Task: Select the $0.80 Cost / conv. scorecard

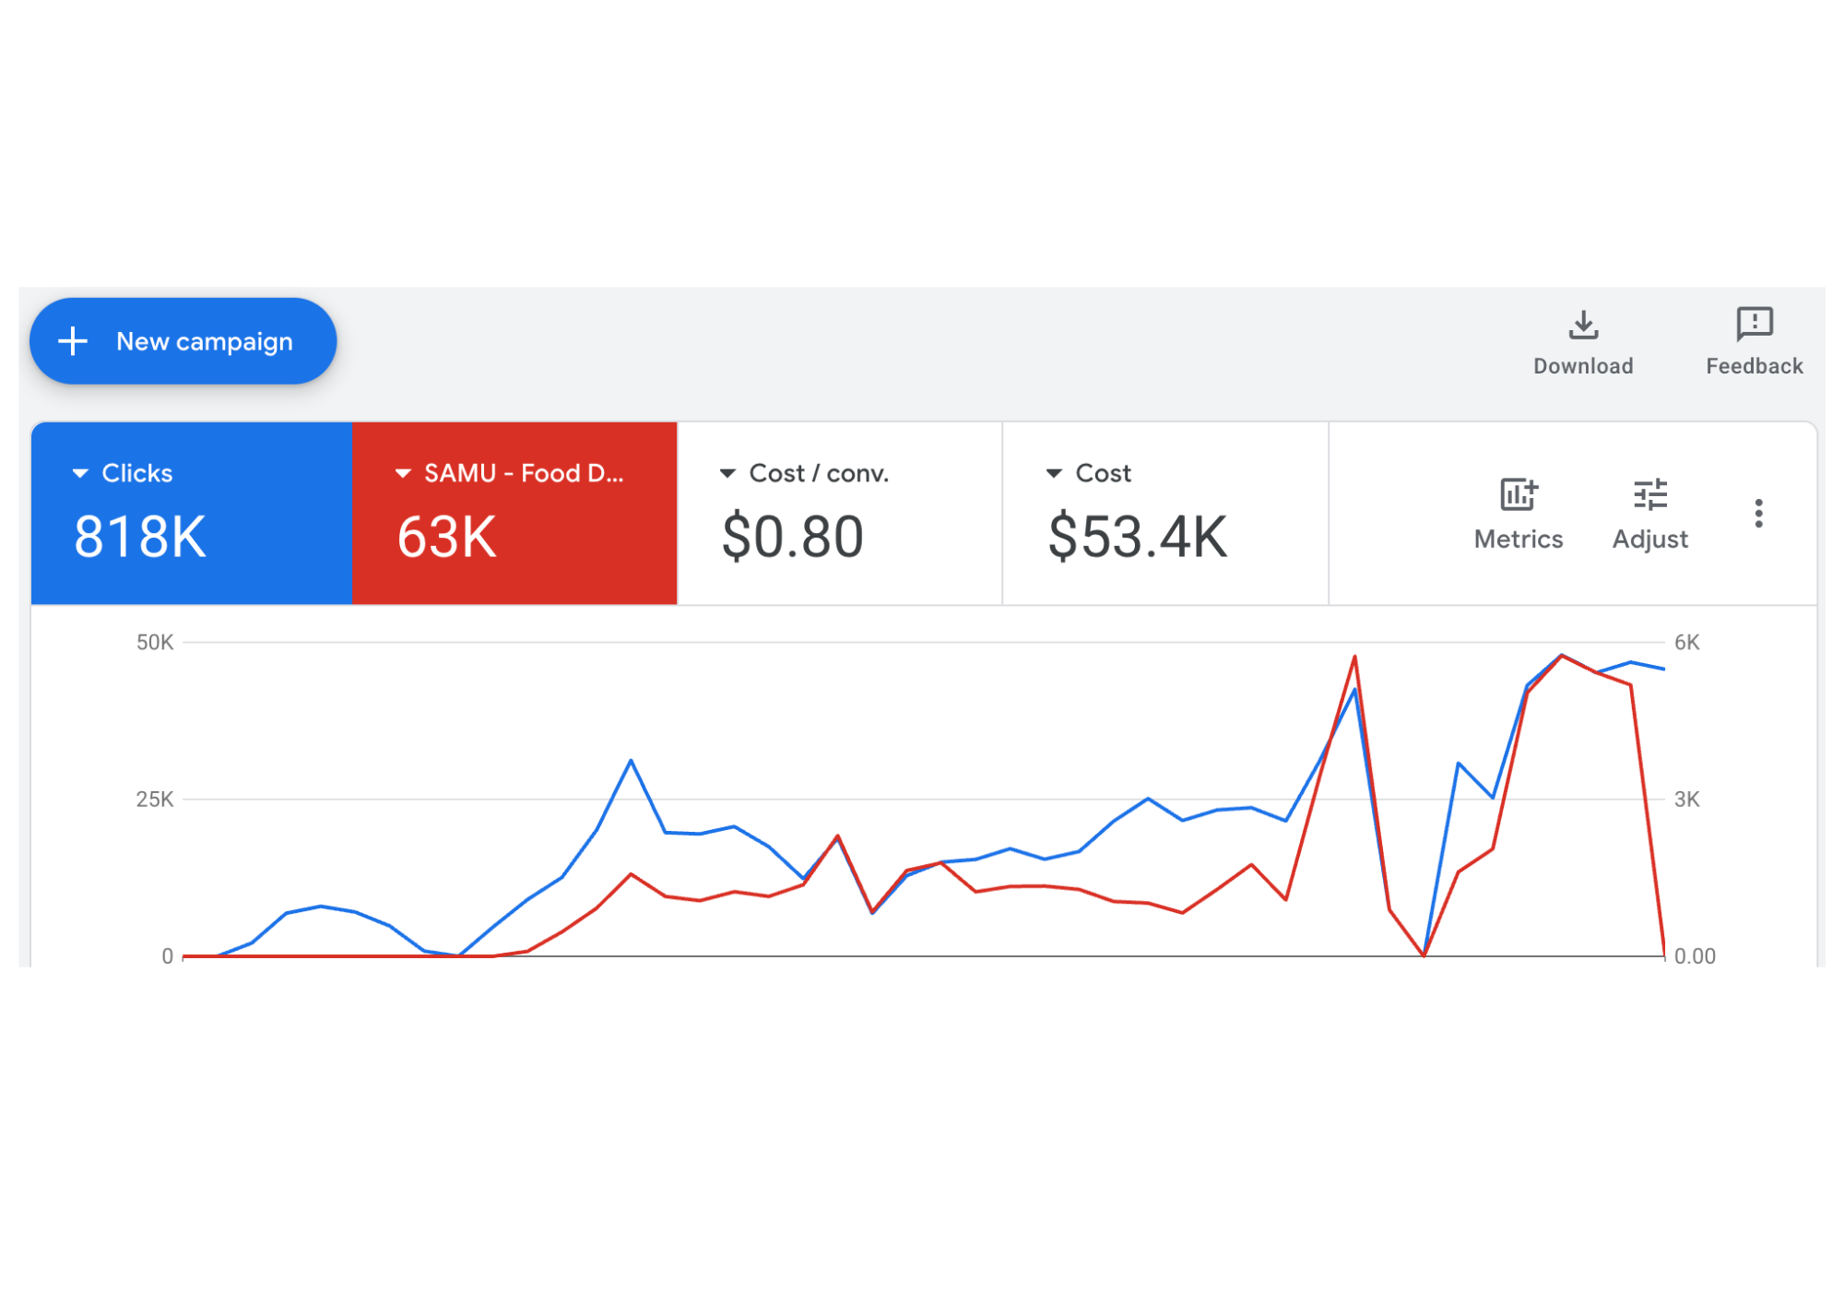Action: click(x=840, y=514)
